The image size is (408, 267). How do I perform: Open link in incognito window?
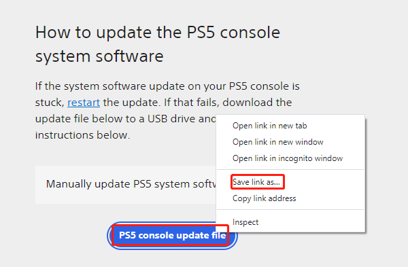(x=288, y=158)
